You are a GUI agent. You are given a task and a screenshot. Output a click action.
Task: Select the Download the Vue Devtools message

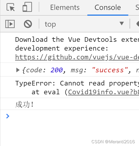pyautogui.click(x=77, y=40)
